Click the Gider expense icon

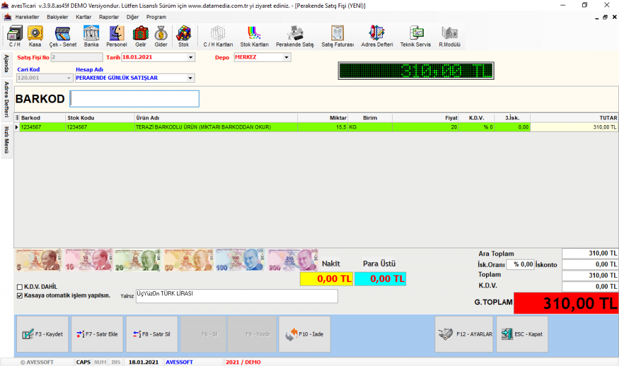[161, 36]
